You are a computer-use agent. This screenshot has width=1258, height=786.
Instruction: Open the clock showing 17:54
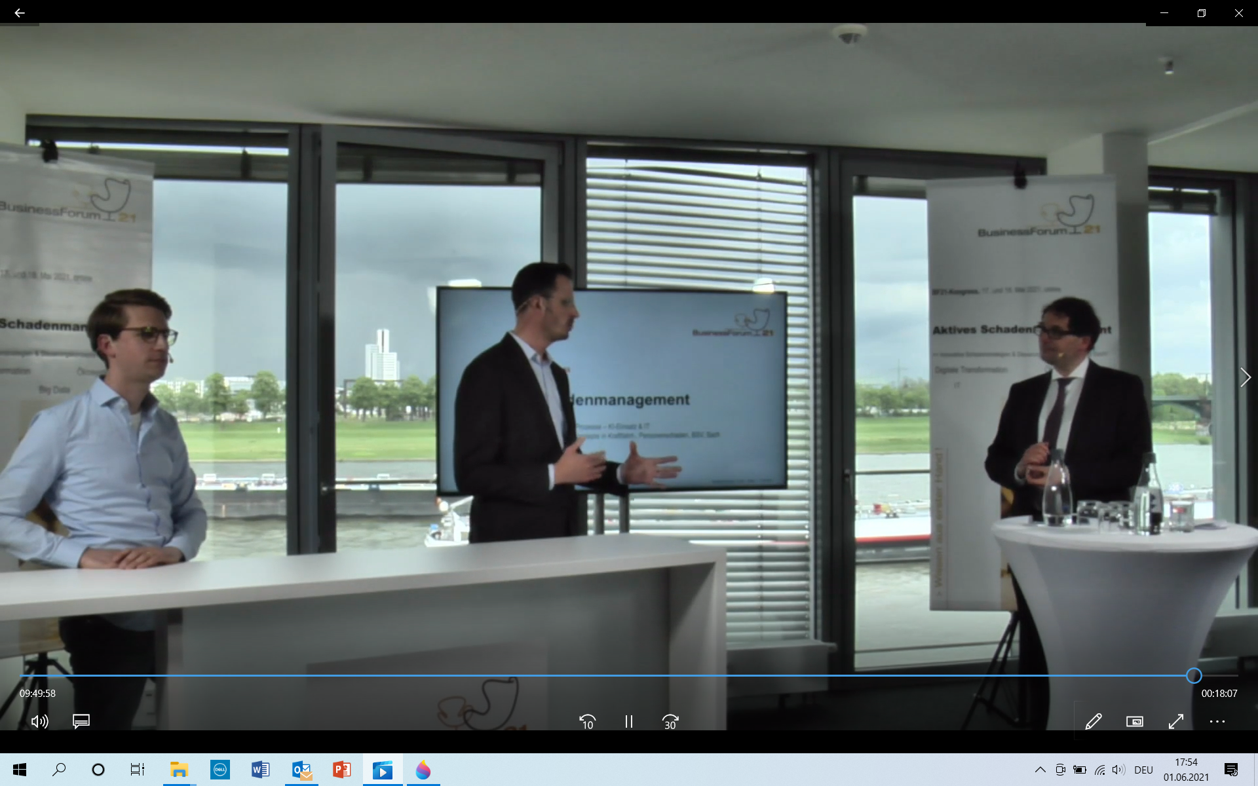(x=1186, y=770)
